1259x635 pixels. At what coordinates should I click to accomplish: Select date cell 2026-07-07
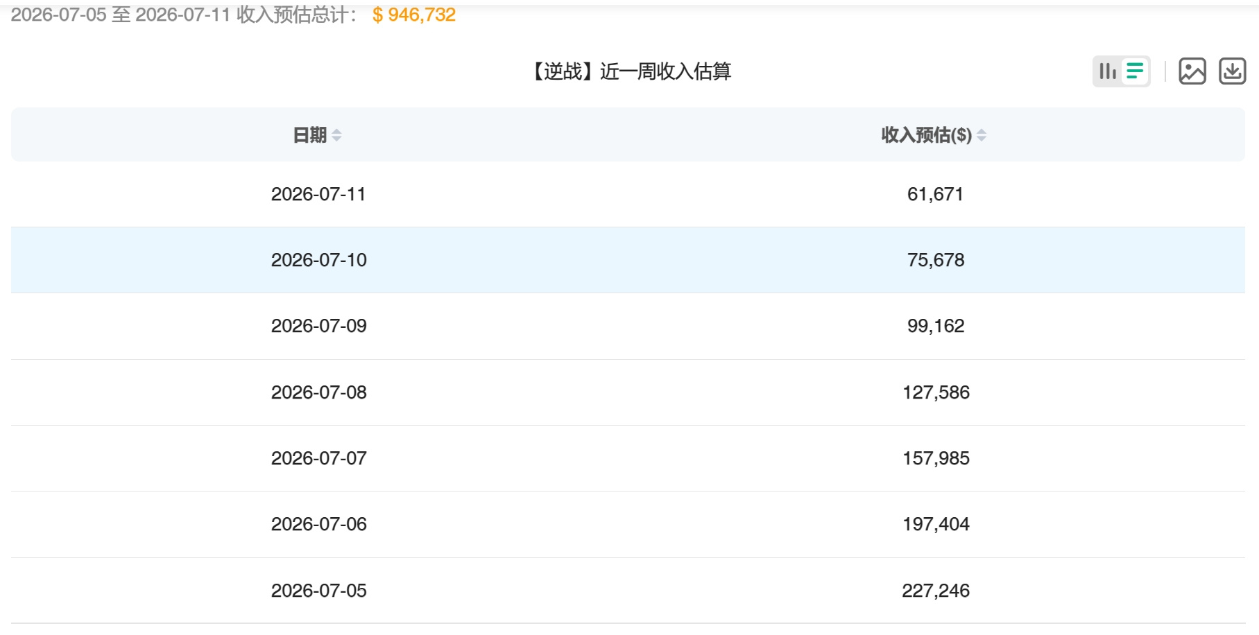click(318, 458)
